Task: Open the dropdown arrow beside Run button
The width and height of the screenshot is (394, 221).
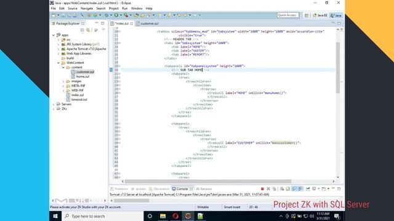Action: [121, 15]
